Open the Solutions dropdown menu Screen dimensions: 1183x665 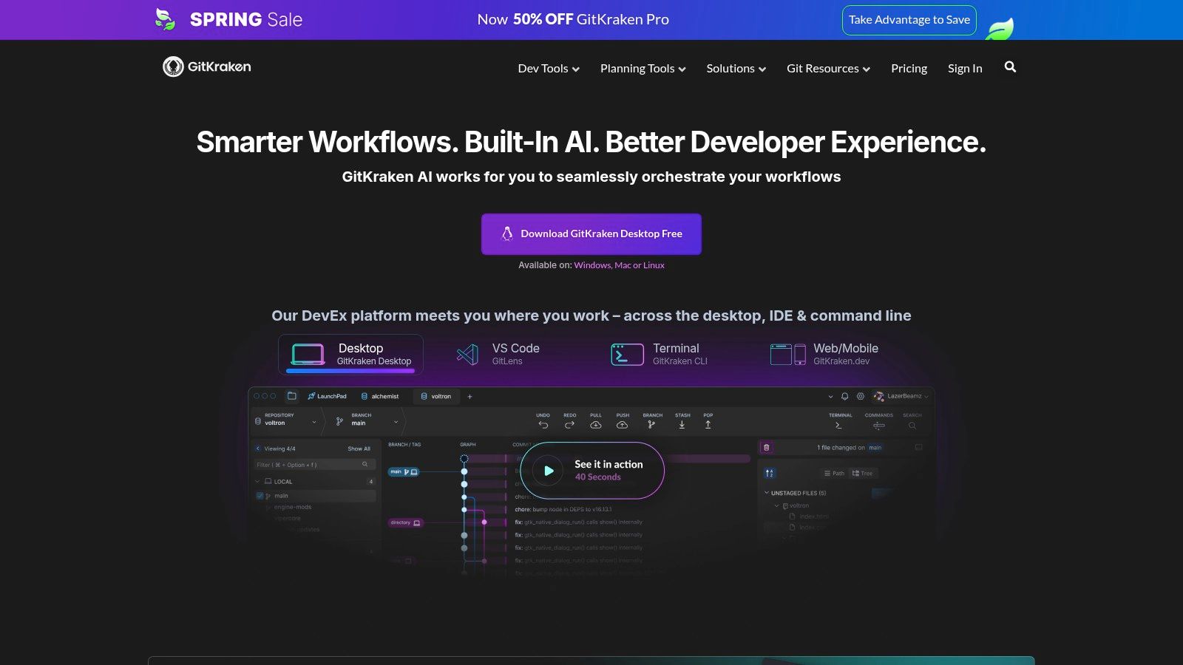[x=736, y=68]
